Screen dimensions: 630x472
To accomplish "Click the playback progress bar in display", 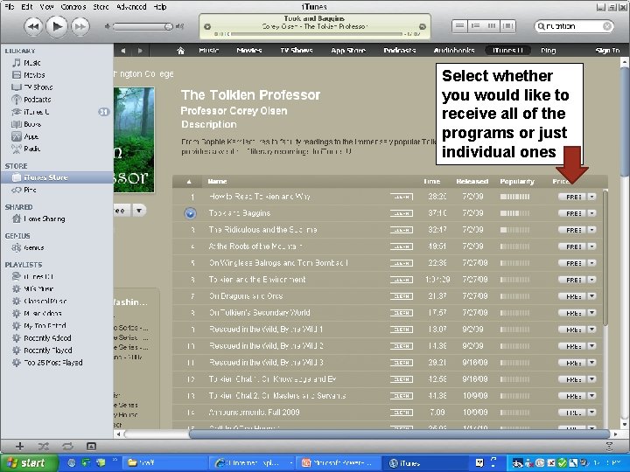I will point(316,34).
